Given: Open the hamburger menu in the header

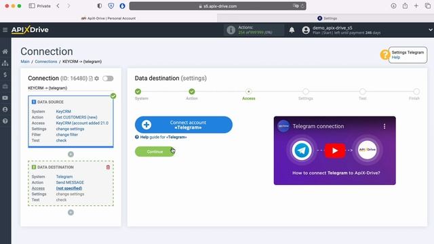Looking at the screenshot, I should [x=5, y=30].
